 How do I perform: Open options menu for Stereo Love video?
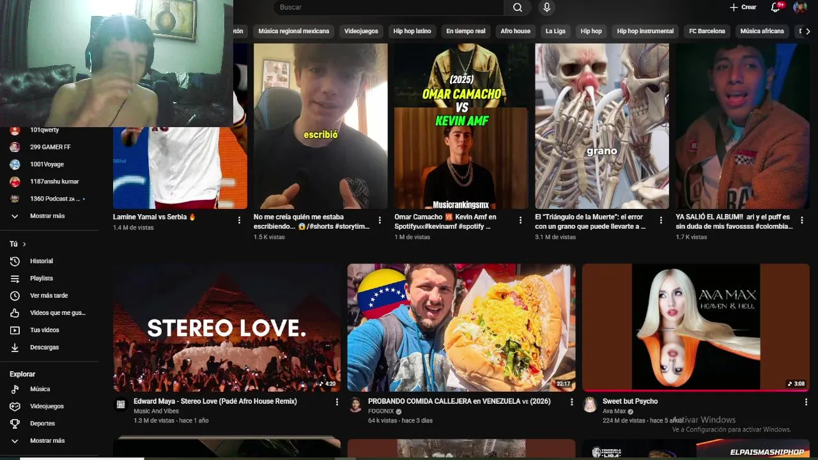[x=337, y=402]
